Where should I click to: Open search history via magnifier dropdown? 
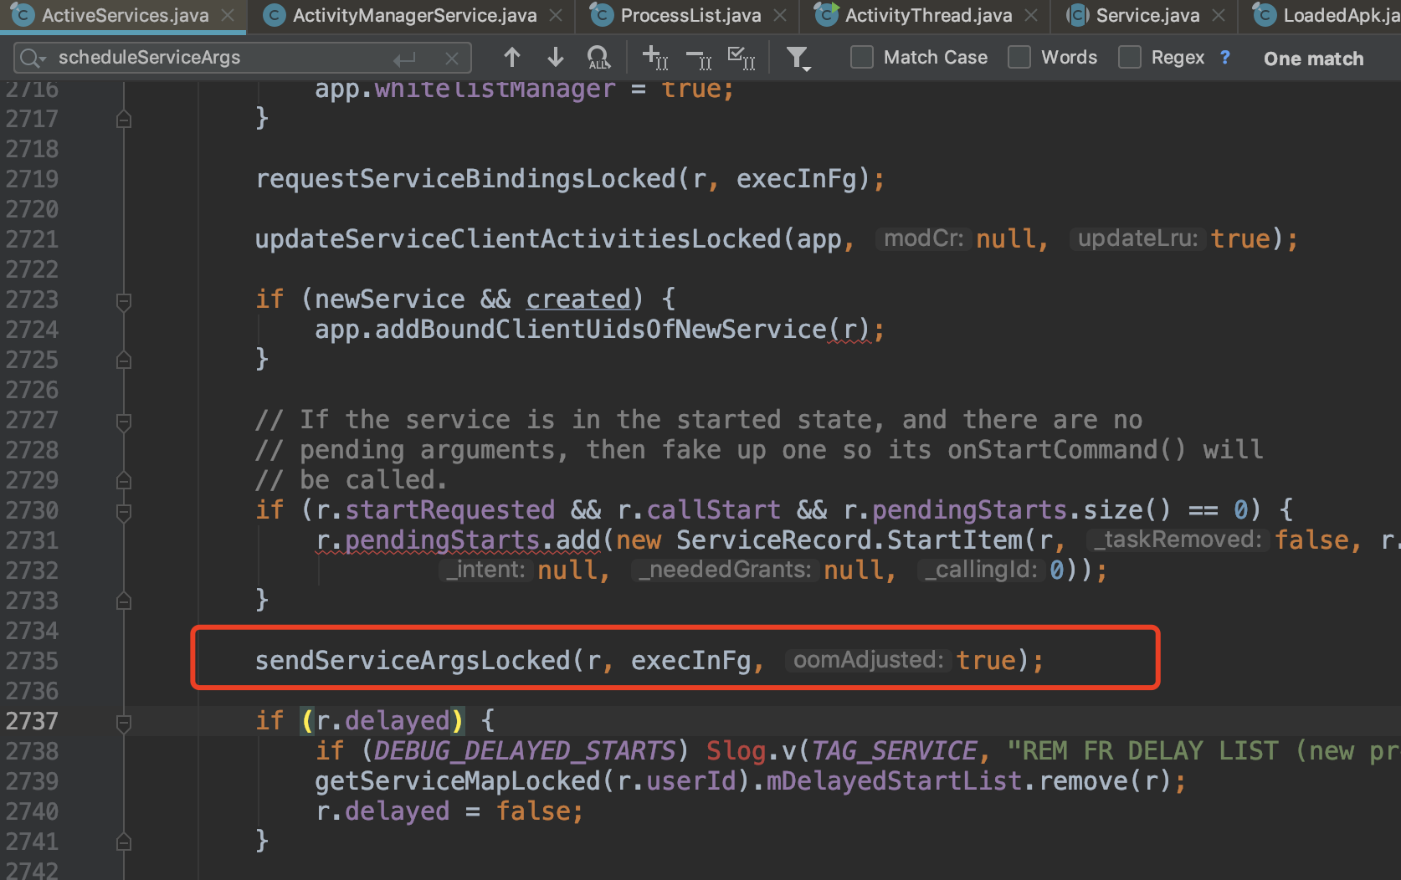(x=32, y=58)
